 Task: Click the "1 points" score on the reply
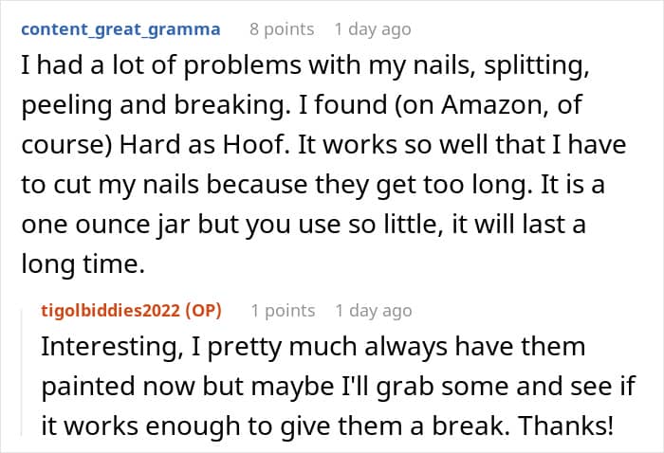pyautogui.click(x=283, y=311)
